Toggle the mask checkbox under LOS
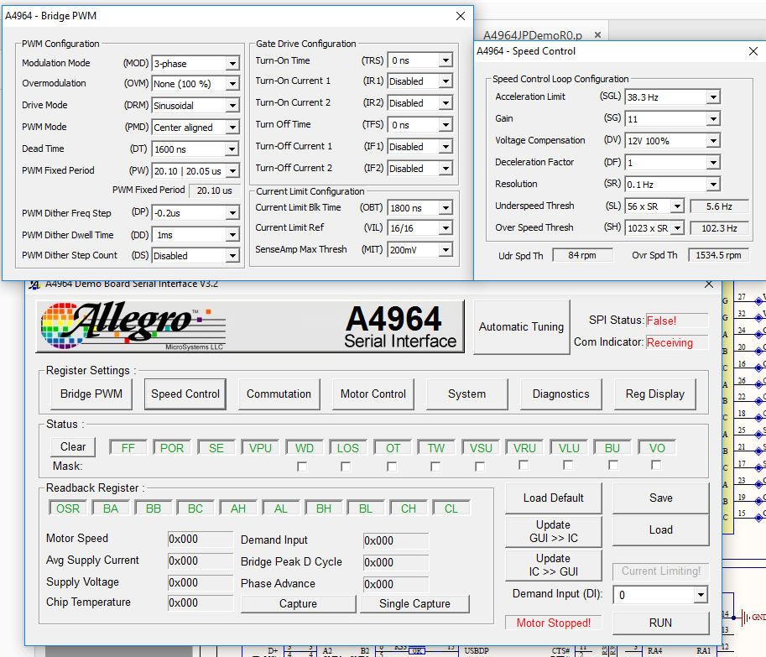 [346, 467]
